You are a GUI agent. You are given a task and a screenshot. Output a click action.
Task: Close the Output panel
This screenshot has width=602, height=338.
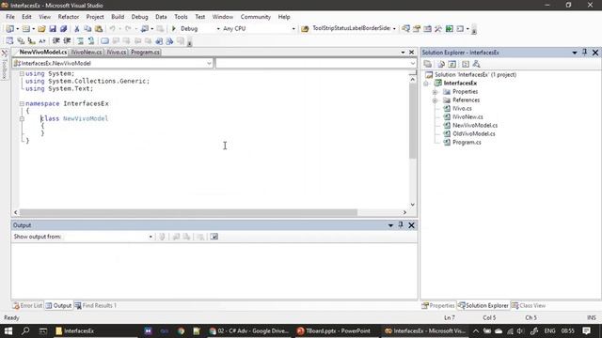click(x=411, y=225)
